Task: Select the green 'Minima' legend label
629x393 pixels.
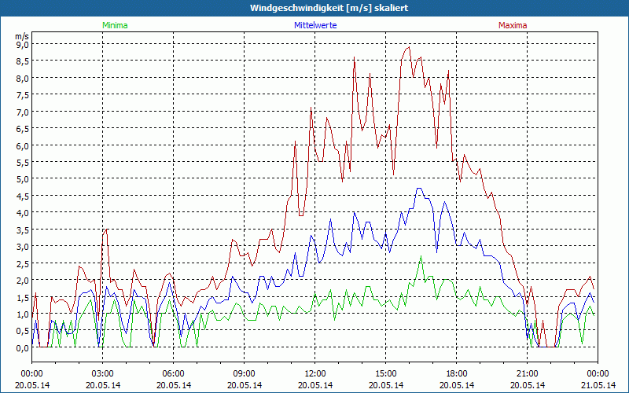Action: click(115, 25)
